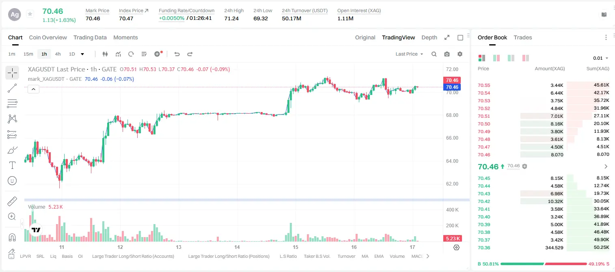615x272 pixels.
Task: Choose the text annotation tool
Action: (12, 165)
